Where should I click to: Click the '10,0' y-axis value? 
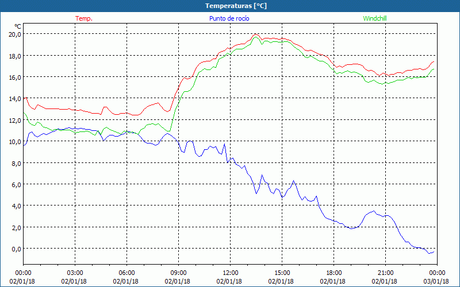(15, 141)
